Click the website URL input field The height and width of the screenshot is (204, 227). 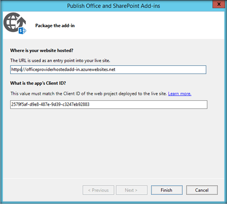click(109, 70)
